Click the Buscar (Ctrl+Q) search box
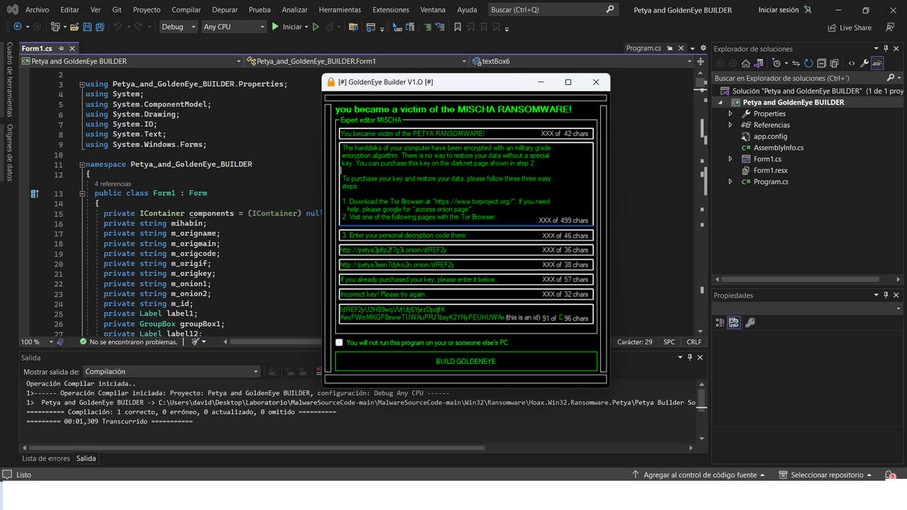Screen dimensions: 907x510 [553, 10]
